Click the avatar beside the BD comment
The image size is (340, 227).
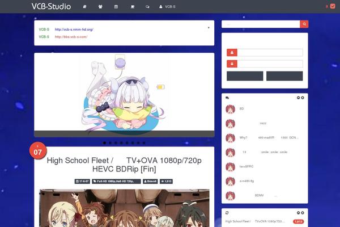pos(230,109)
